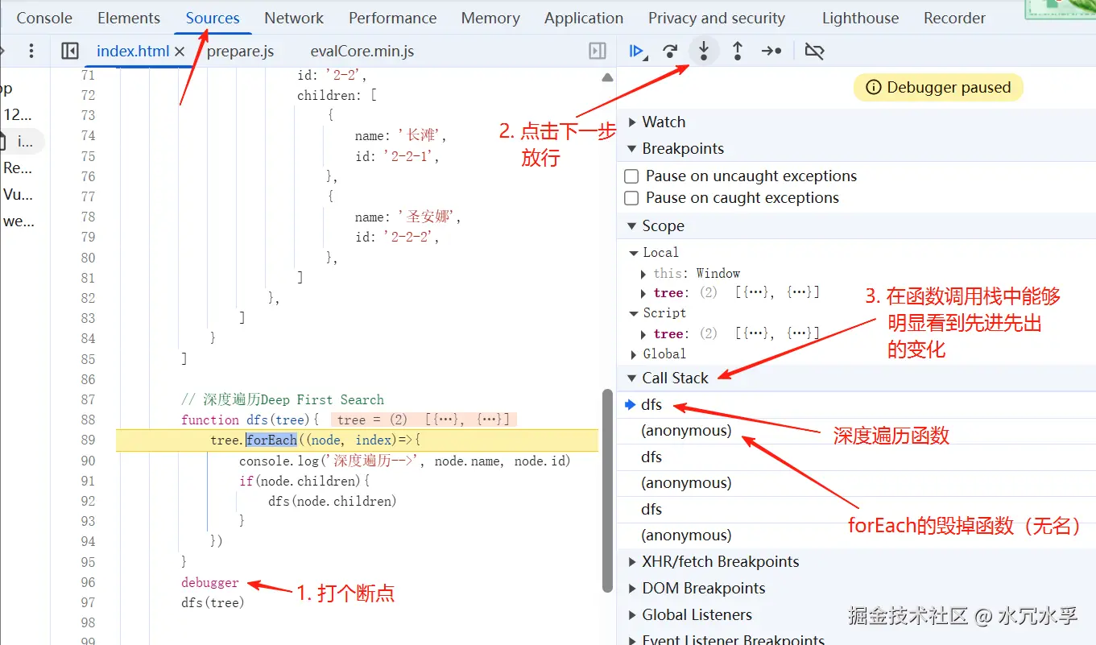Expand Event Listener Breakpoints section

(x=632, y=640)
